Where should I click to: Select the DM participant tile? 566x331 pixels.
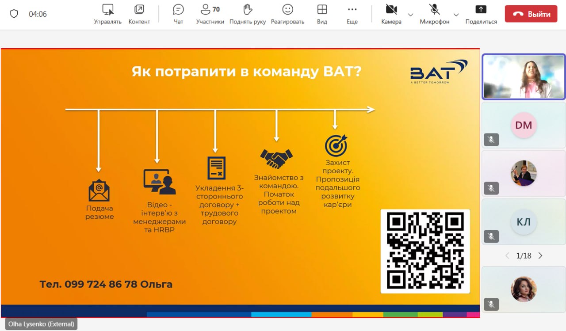[x=524, y=125]
